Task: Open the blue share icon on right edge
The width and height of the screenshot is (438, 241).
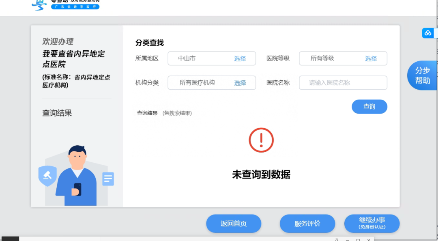Action: [x=428, y=33]
